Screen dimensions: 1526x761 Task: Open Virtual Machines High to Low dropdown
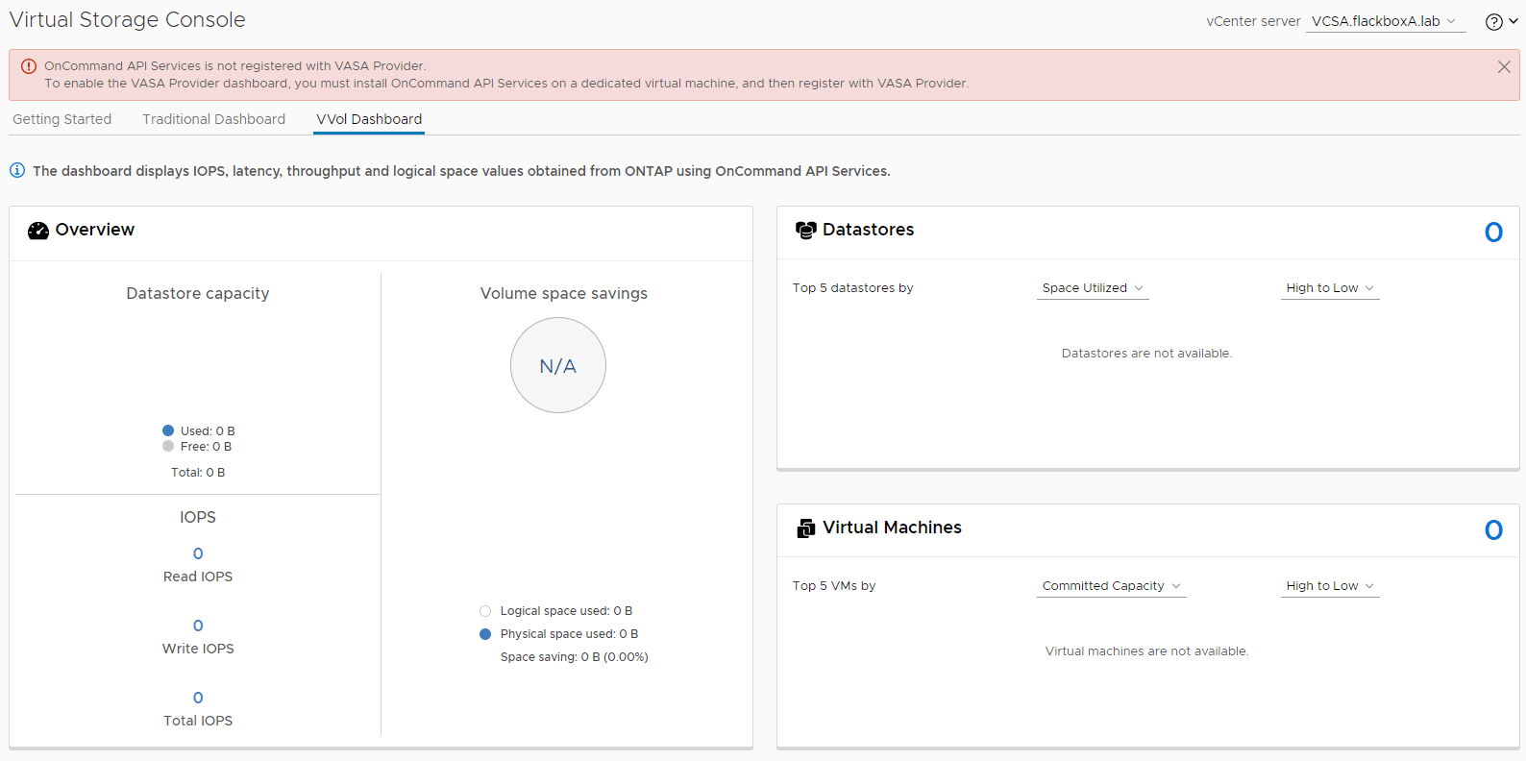[1329, 586]
